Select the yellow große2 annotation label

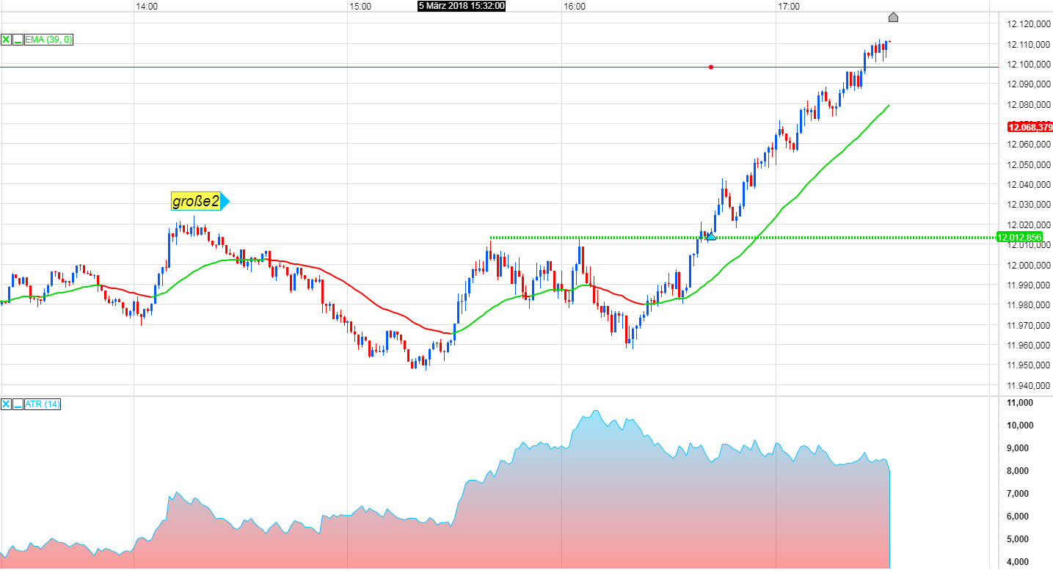pyautogui.click(x=196, y=201)
